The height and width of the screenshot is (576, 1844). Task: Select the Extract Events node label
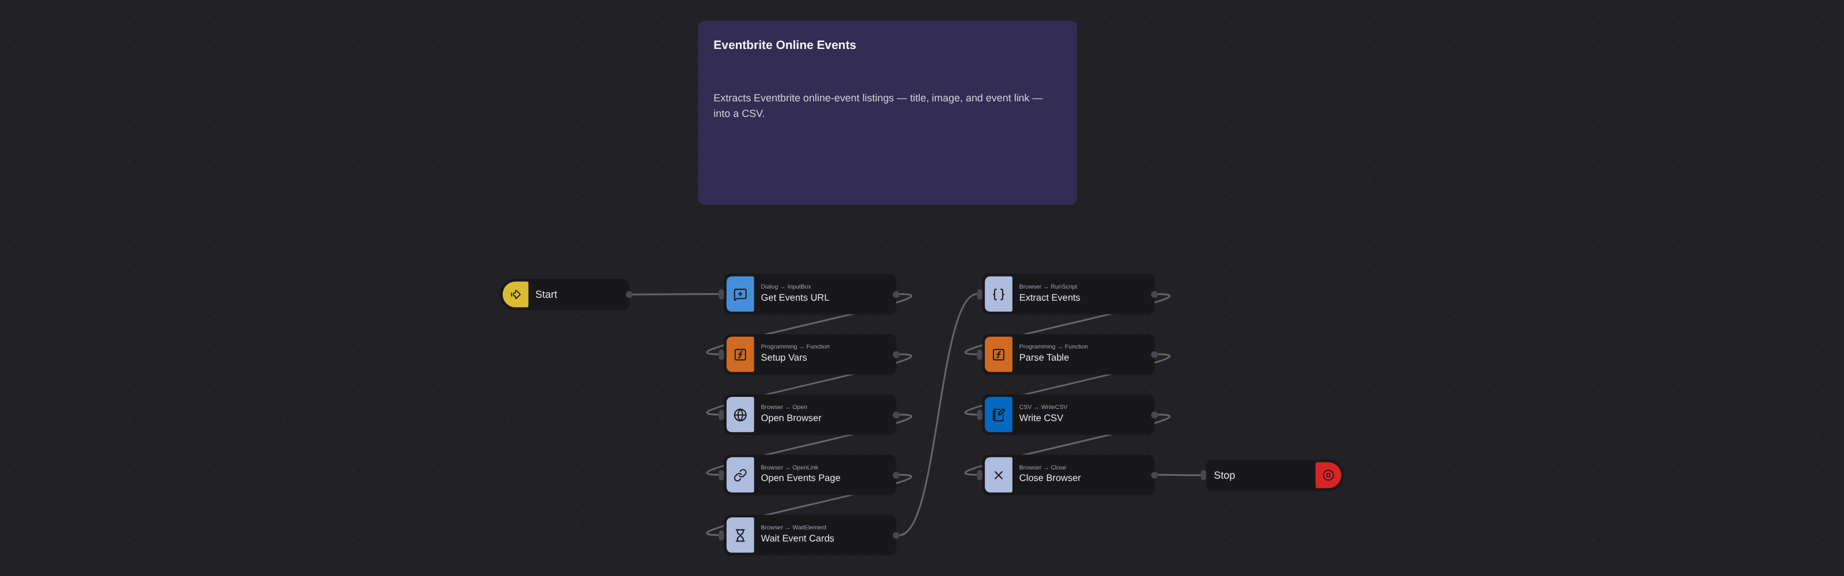pos(1049,298)
